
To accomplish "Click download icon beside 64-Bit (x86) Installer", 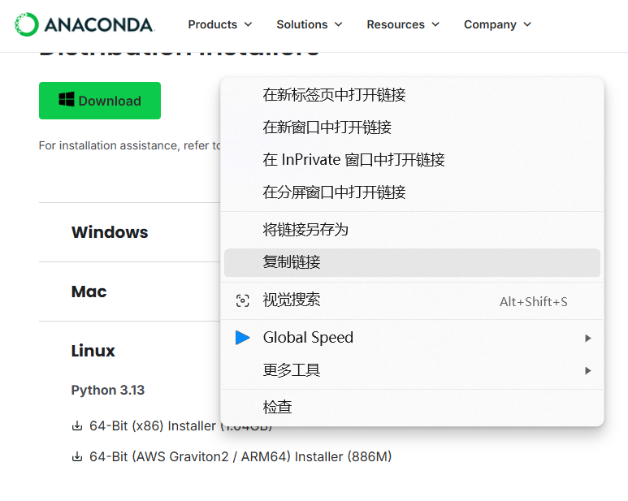I will [77, 426].
